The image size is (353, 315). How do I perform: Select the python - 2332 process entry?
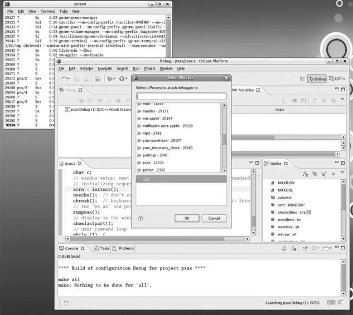click(x=153, y=169)
